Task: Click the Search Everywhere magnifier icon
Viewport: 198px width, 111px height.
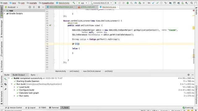Action: pyautogui.click(x=192, y=3)
